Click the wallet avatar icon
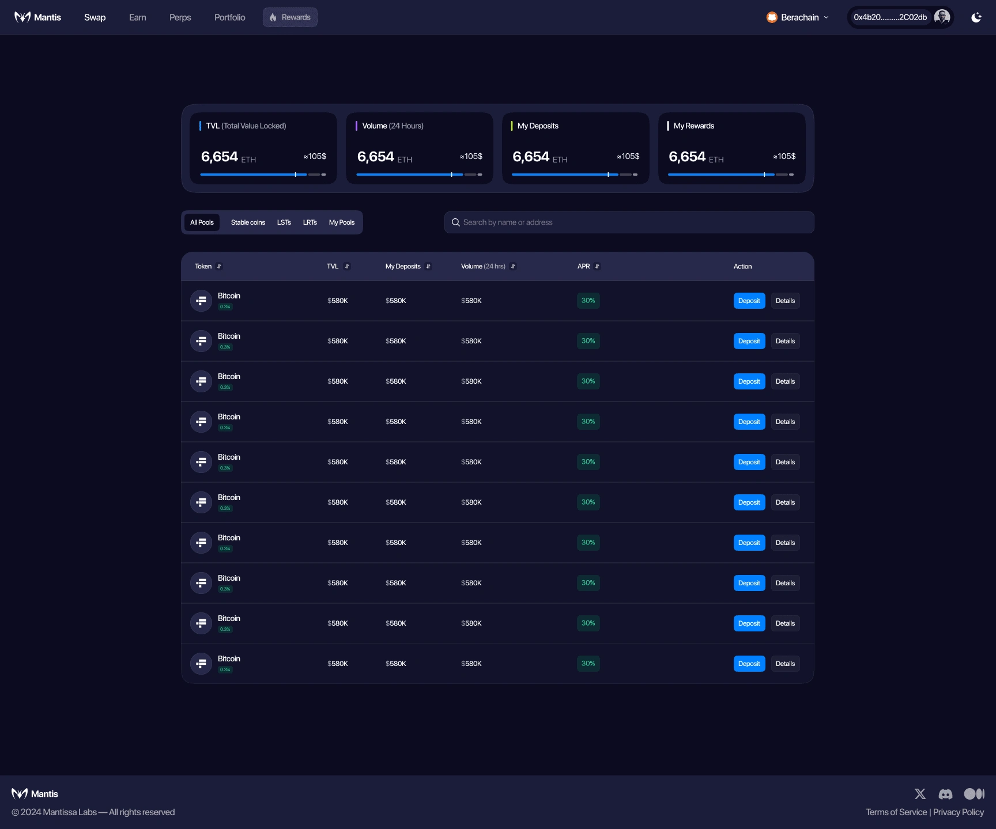This screenshot has width=996, height=829. (942, 17)
